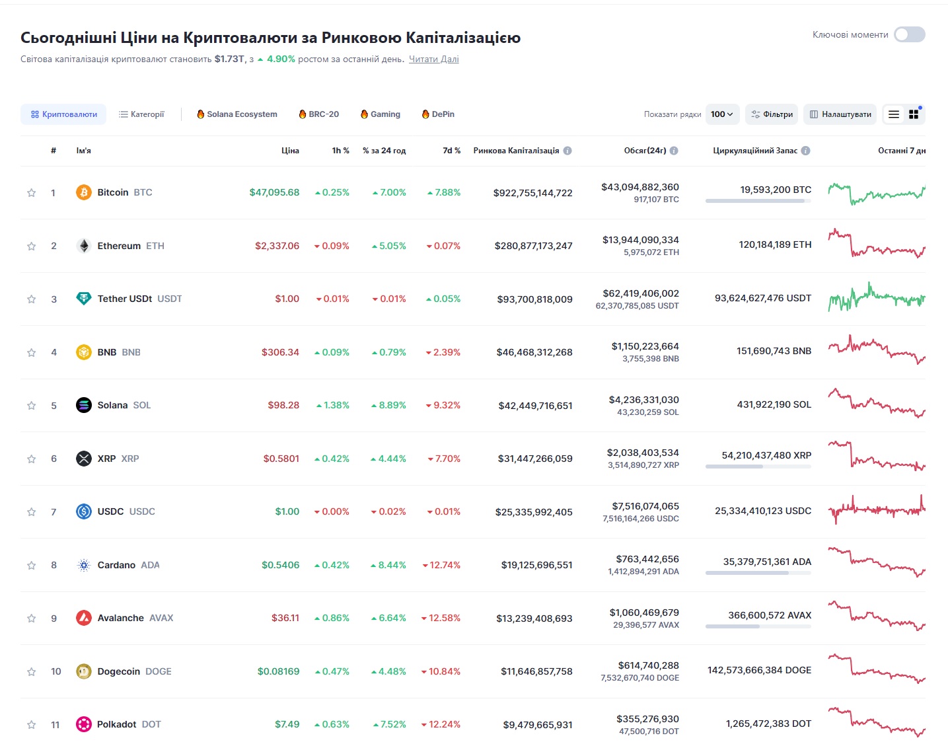Image resolution: width=948 pixels, height=750 pixels.
Task: Sort table by 1h % column
Action: click(x=341, y=151)
